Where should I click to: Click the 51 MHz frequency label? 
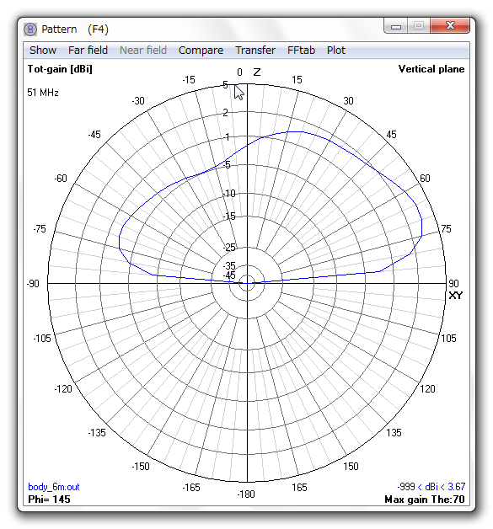coord(43,93)
